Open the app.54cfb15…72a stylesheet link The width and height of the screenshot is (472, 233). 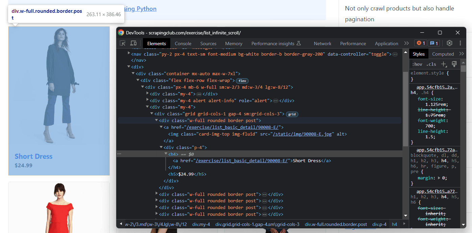pyautogui.click(x=437, y=150)
